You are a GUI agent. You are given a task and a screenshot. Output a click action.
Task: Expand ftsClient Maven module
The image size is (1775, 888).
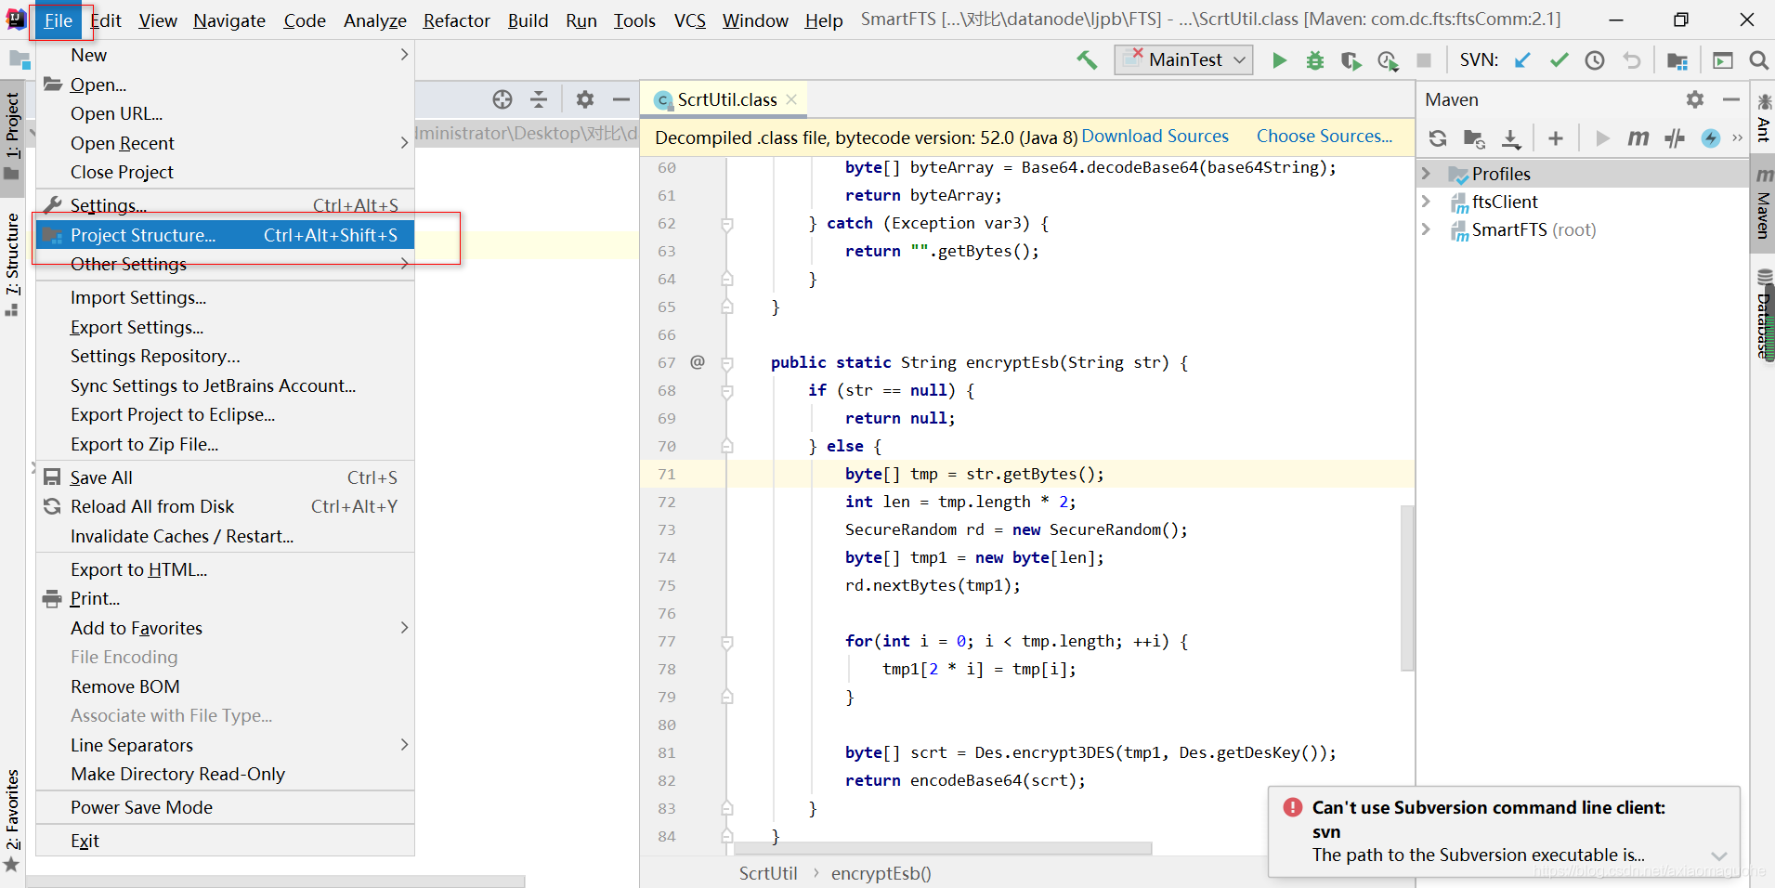click(1427, 202)
